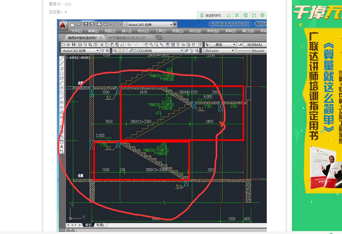Click Plot printer in quick access toolbar
This screenshot has height=234, width=342.
(x=99, y=25)
